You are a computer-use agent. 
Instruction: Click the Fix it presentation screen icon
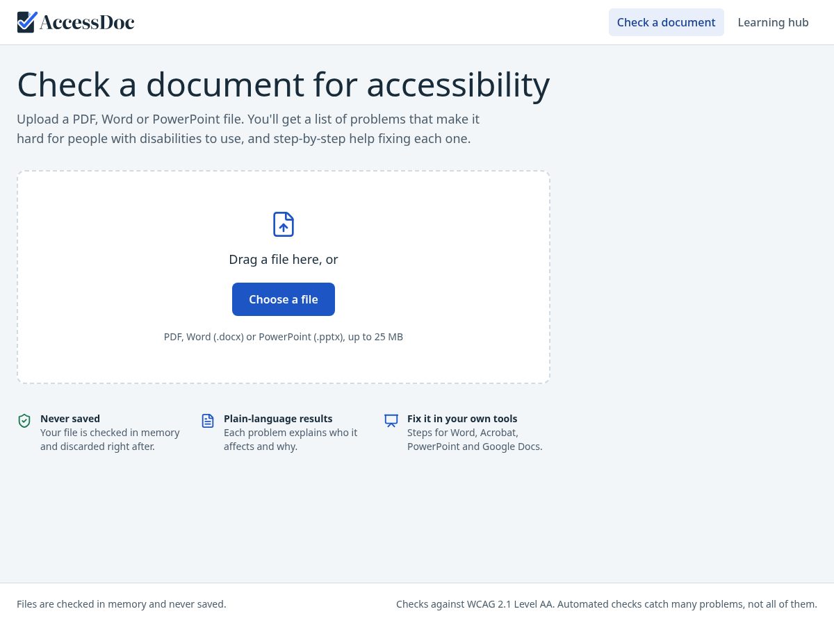tap(391, 421)
